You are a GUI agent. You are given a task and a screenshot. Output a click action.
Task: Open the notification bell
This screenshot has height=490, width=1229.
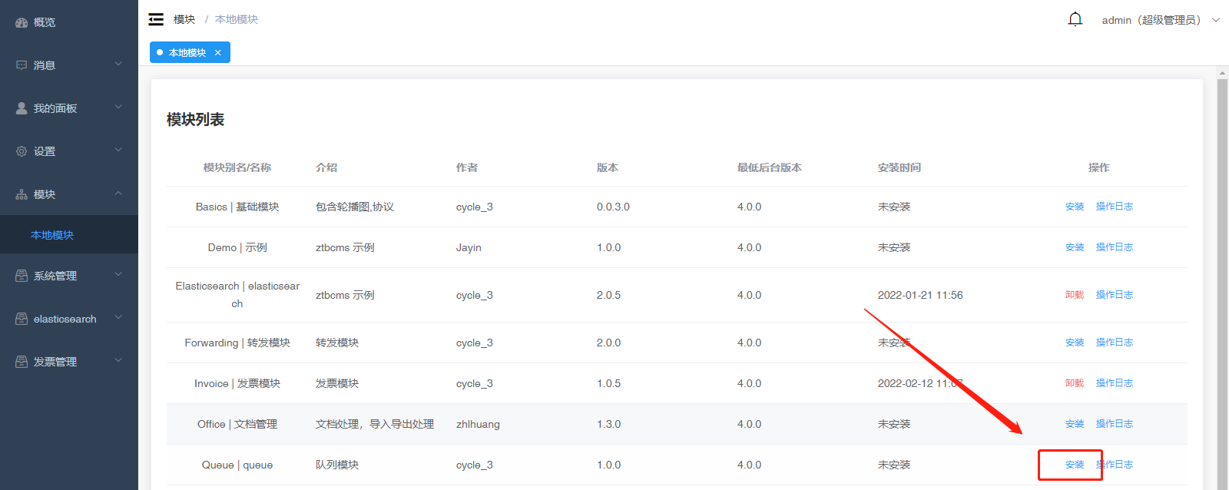click(1075, 19)
